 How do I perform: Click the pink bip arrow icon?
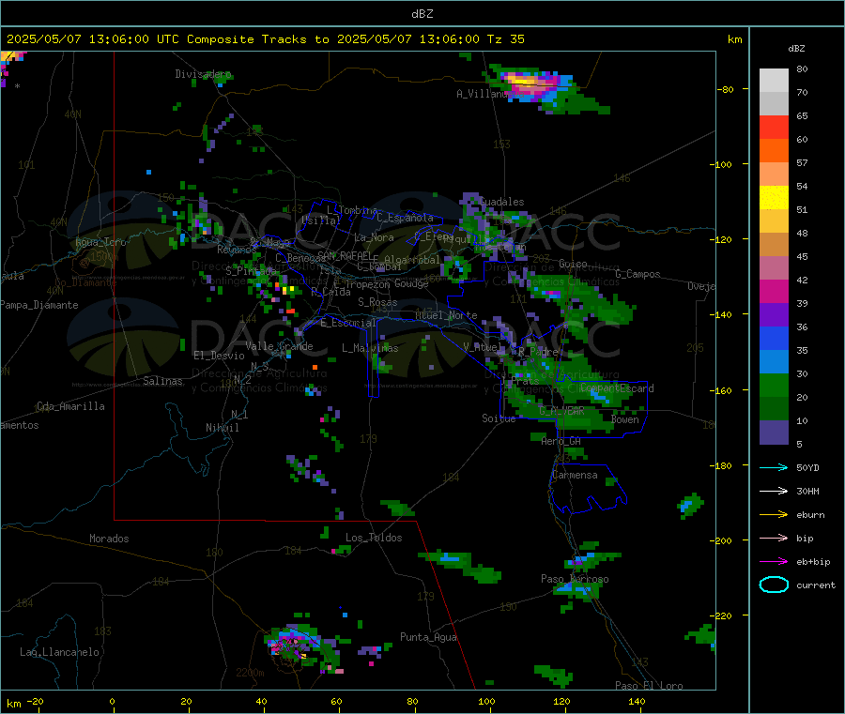point(774,538)
